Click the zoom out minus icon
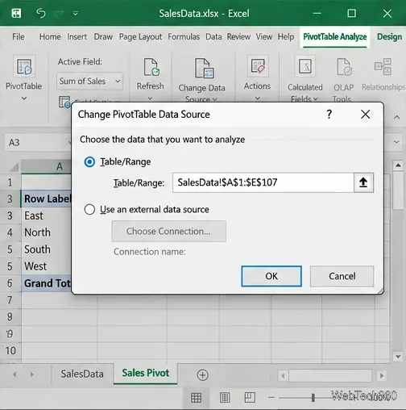 (271, 397)
